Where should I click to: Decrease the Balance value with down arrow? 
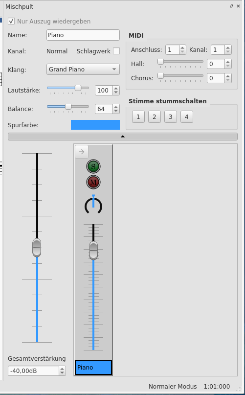116,111
